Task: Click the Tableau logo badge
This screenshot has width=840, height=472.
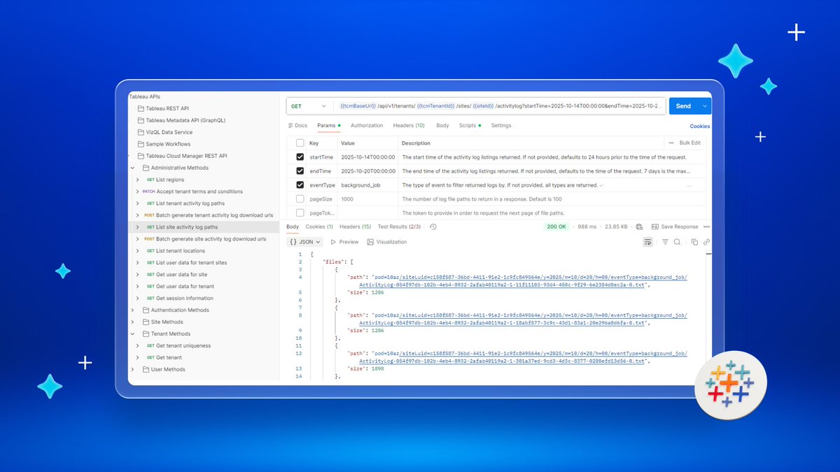Action: (x=731, y=384)
